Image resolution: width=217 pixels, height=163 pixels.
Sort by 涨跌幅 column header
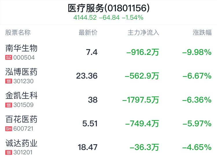tap(202, 33)
